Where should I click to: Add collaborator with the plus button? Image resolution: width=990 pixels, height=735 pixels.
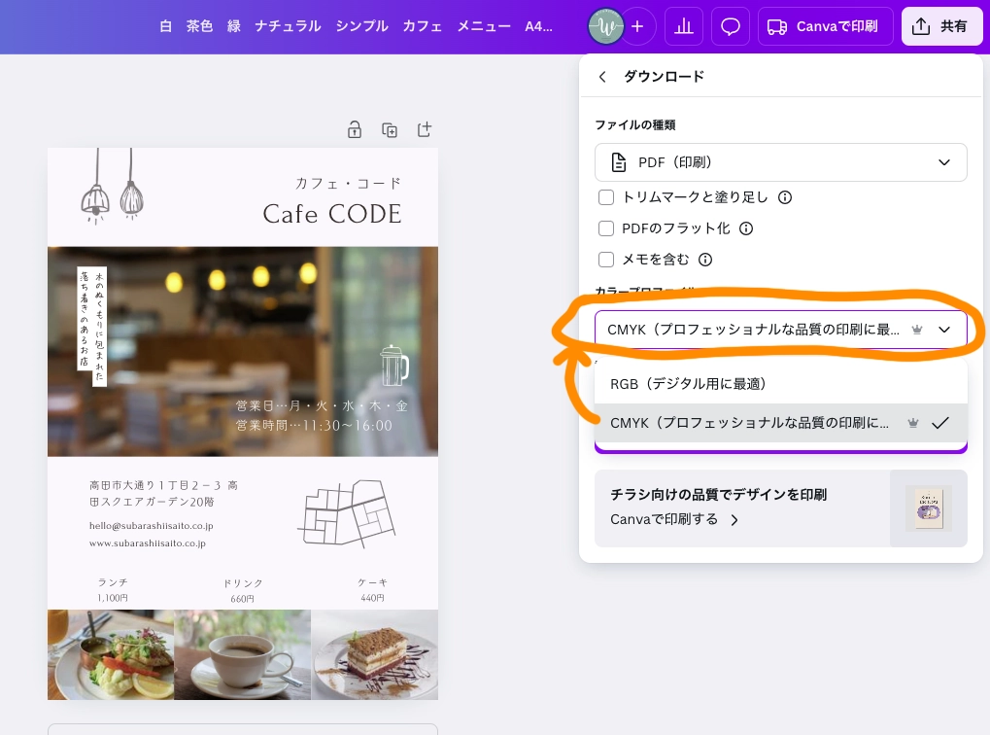click(x=637, y=26)
